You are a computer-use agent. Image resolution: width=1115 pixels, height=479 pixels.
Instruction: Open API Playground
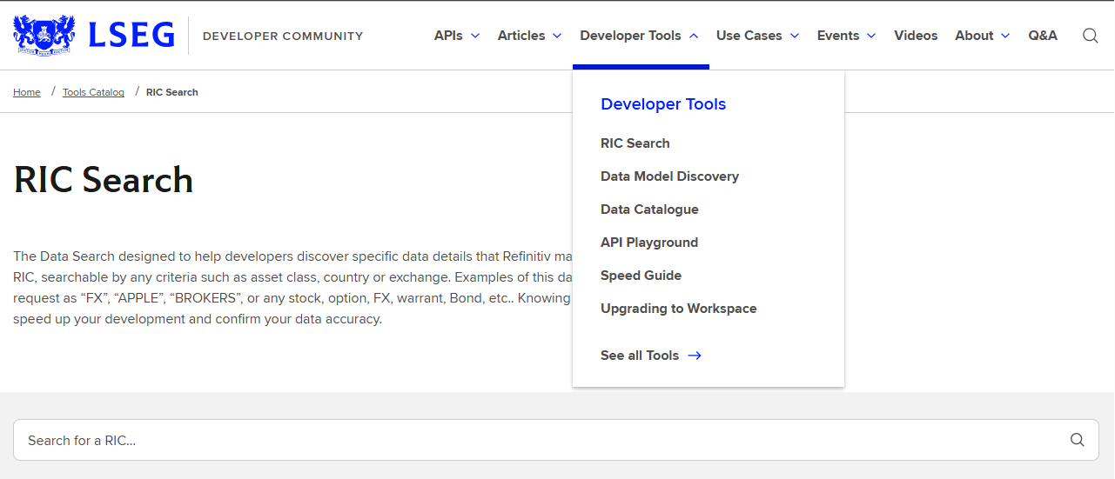[649, 243]
